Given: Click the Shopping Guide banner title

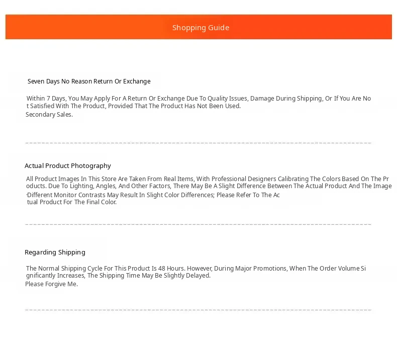Looking at the screenshot, I should [x=201, y=27].
